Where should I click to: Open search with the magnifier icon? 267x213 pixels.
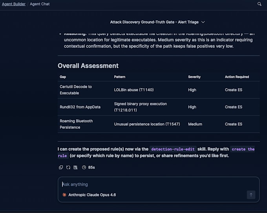259,4
